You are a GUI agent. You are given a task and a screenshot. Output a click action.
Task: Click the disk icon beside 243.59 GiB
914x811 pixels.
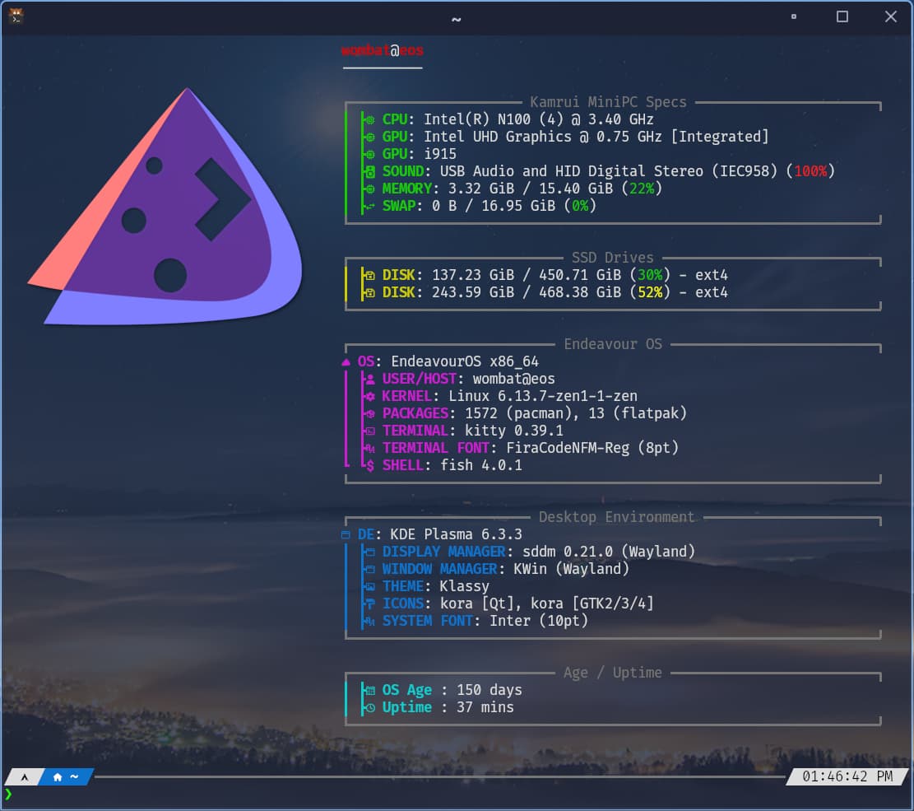pos(369,293)
